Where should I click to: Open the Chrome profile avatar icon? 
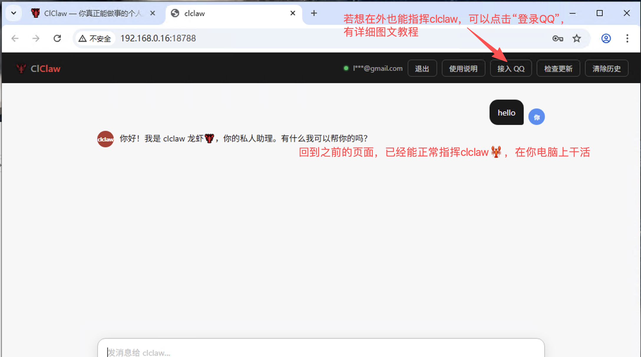(x=606, y=38)
